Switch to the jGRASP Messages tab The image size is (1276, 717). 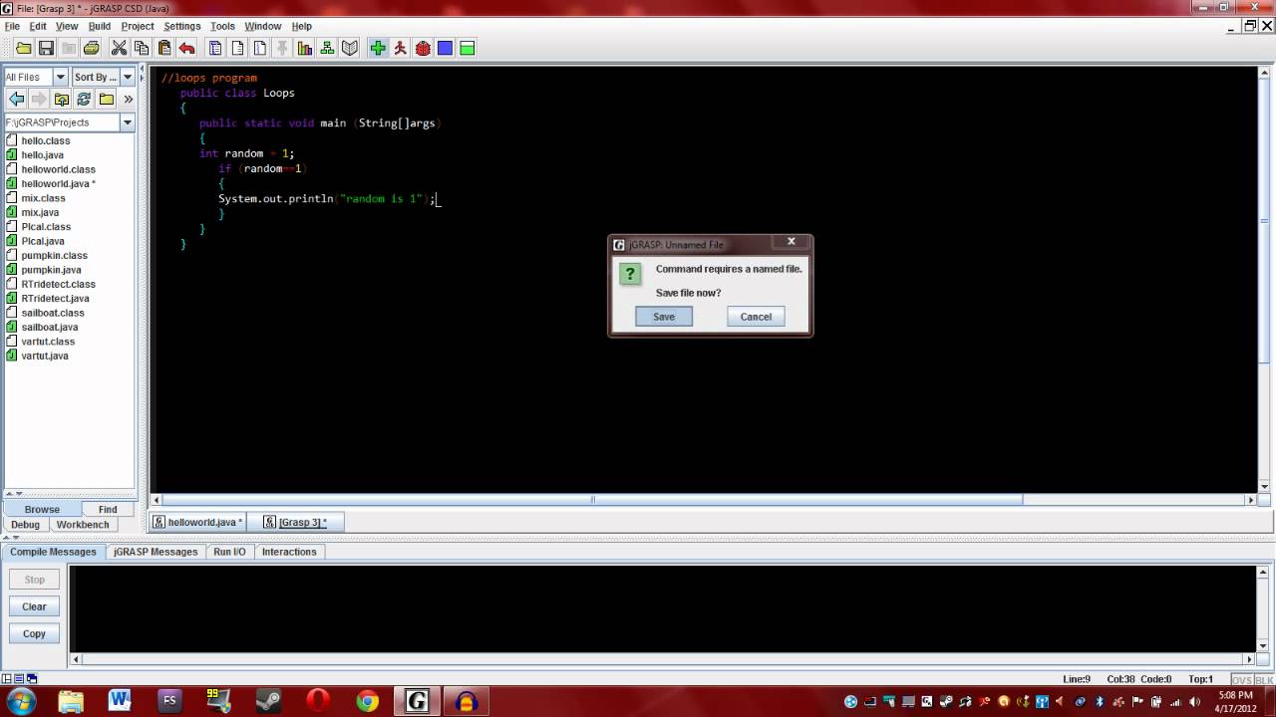click(x=156, y=552)
